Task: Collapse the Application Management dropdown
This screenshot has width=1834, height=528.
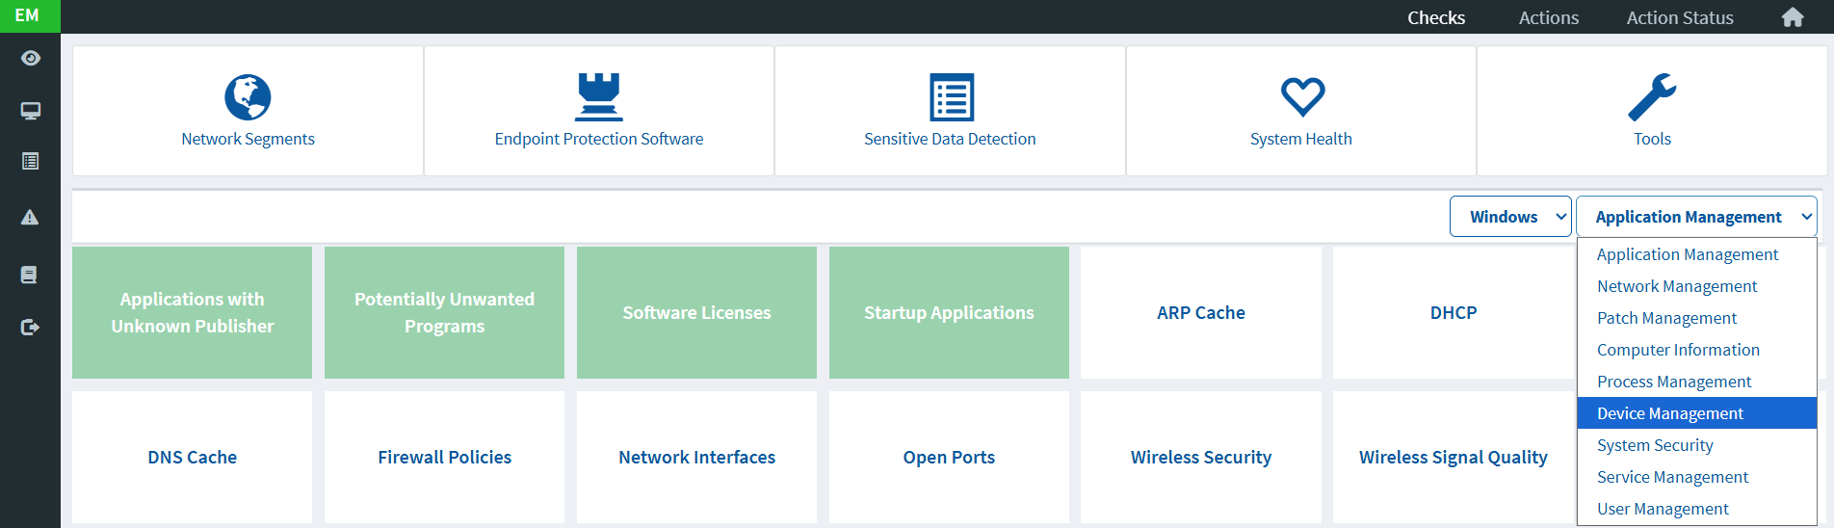Action: point(1695,217)
